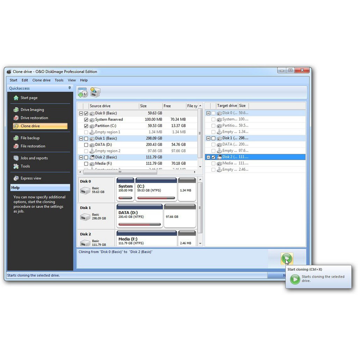The height and width of the screenshot is (358, 358).
Task: Collapse target Disk 0 tree node
Action: point(208,113)
